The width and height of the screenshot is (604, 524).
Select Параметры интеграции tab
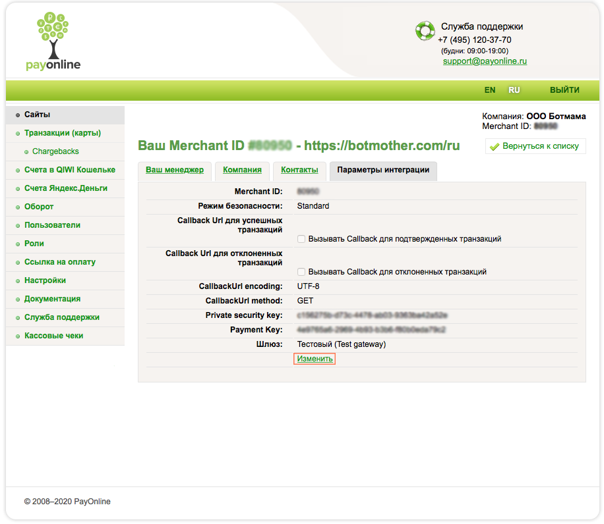(x=383, y=170)
